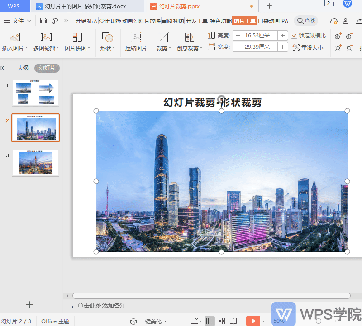Click the one-click beautify icon (一键美化)
The width and height of the screenshot is (362, 326).
tap(133, 321)
